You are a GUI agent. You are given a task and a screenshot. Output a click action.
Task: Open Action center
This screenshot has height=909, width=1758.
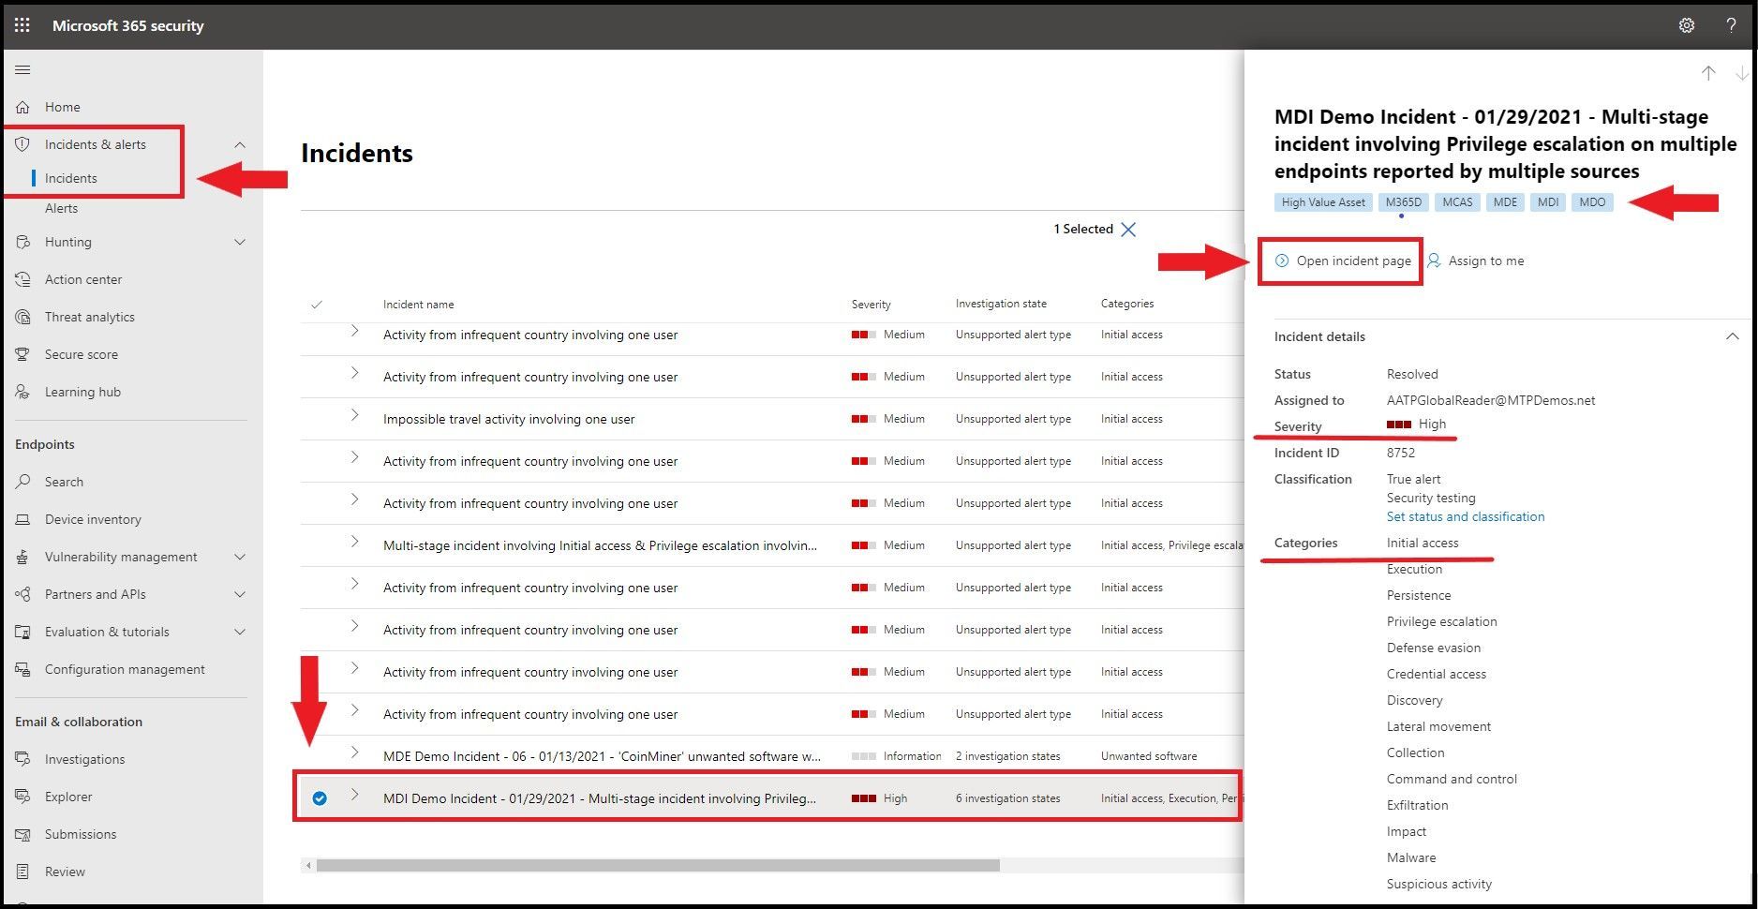[x=83, y=279]
